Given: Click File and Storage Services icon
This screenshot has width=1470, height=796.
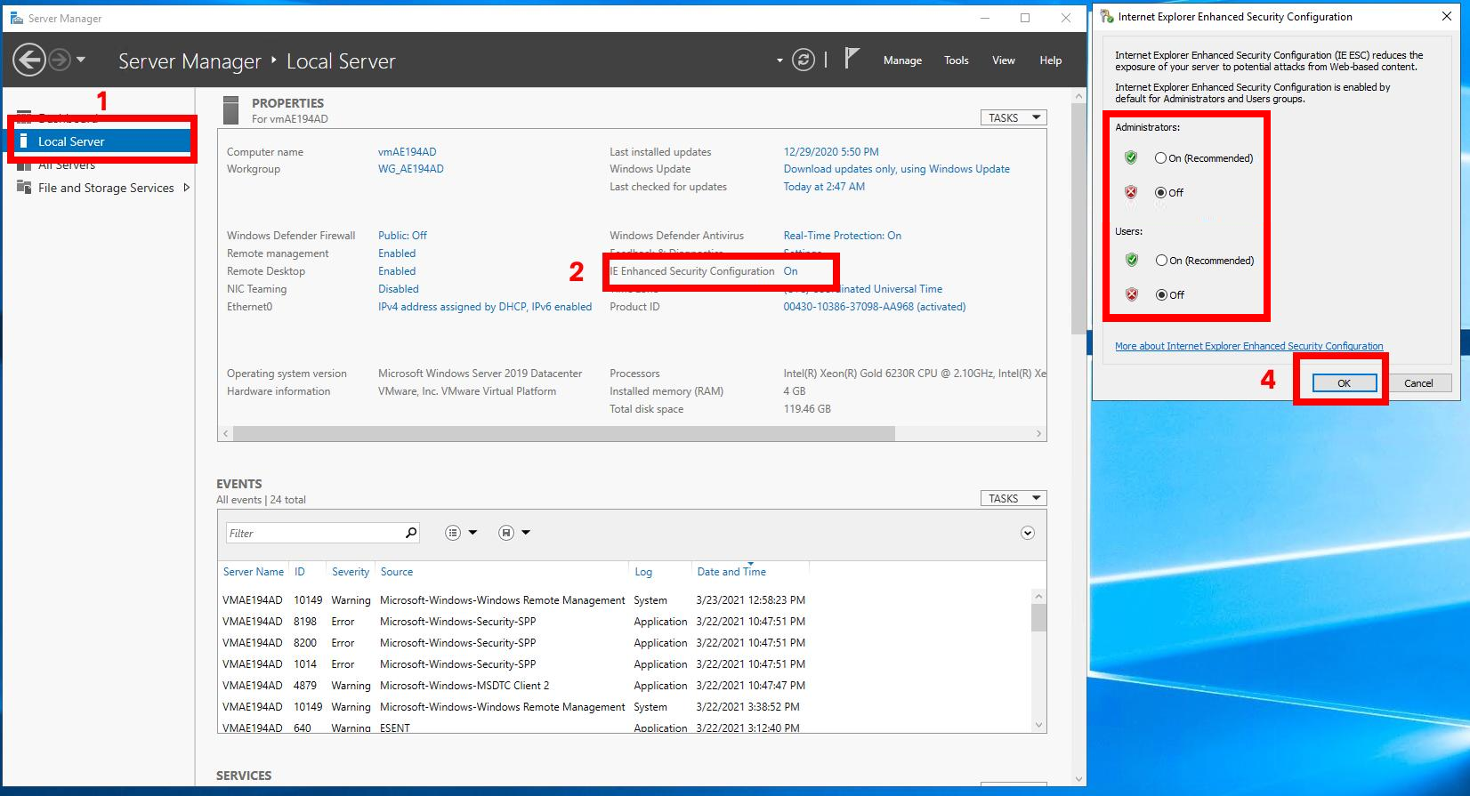Looking at the screenshot, I should click(24, 188).
